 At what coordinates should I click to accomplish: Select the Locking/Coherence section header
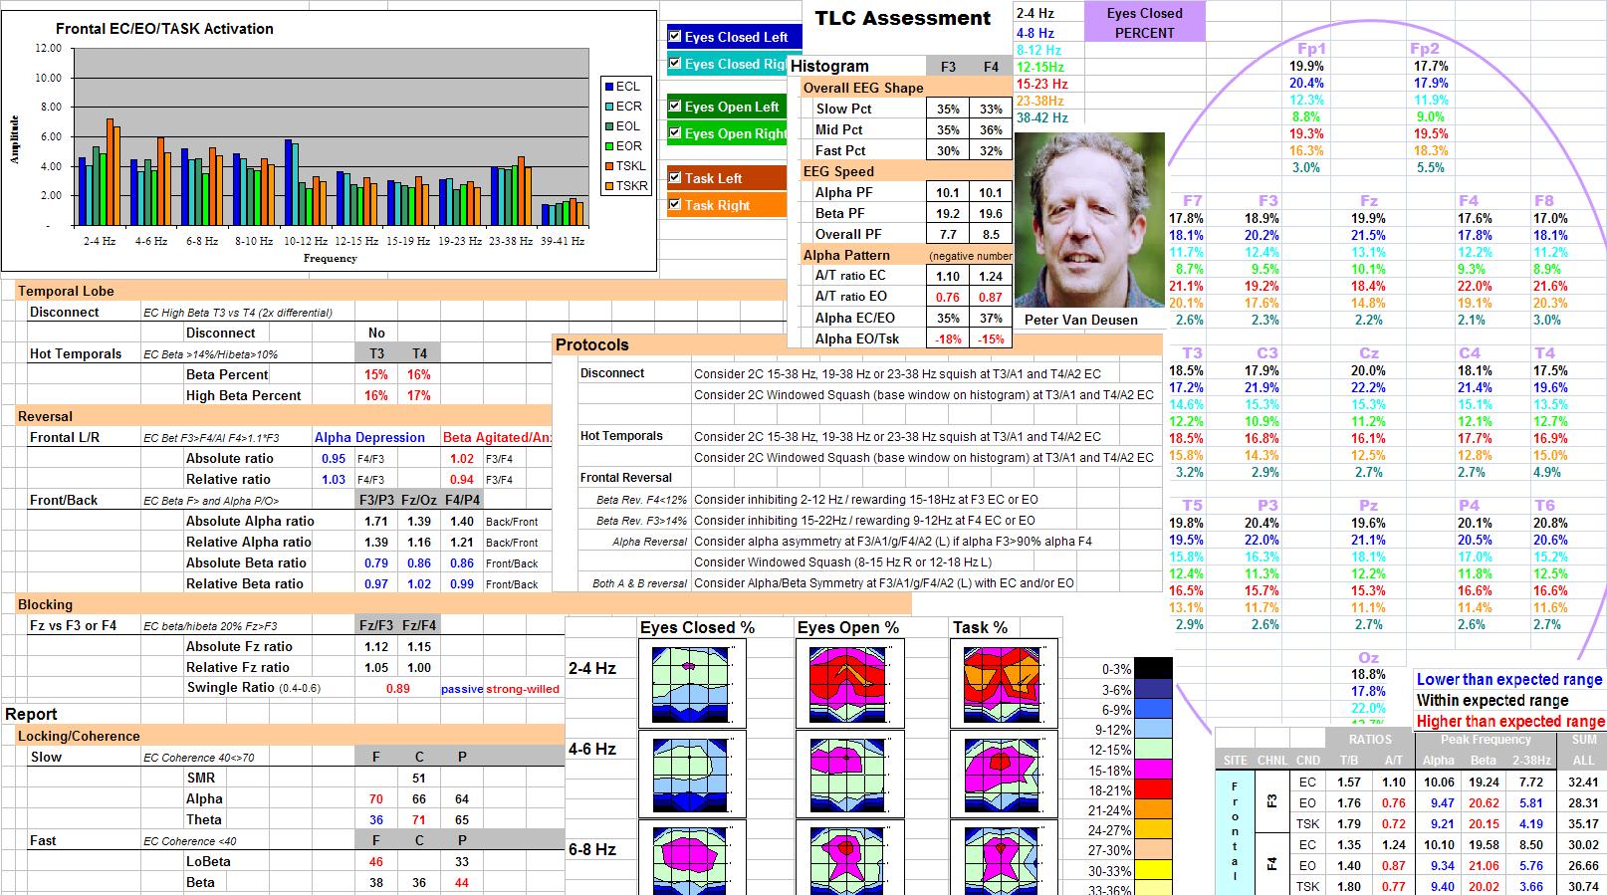pos(290,736)
